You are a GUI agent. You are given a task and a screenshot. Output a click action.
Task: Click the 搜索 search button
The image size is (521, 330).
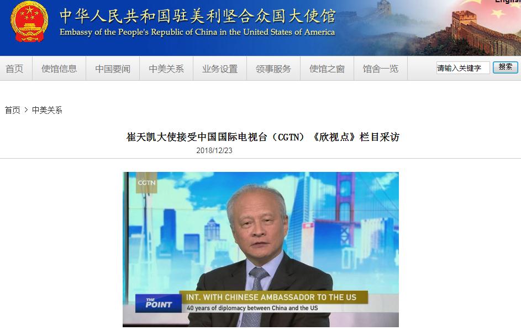coord(505,67)
